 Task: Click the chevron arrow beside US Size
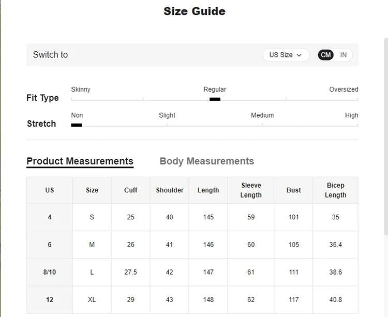[x=299, y=55]
